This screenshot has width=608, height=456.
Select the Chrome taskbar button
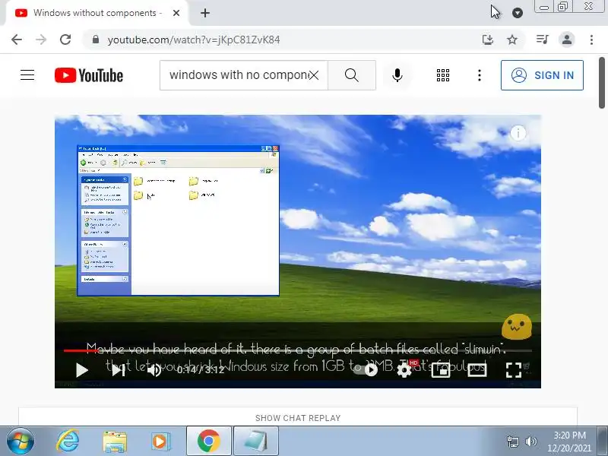tap(208, 442)
